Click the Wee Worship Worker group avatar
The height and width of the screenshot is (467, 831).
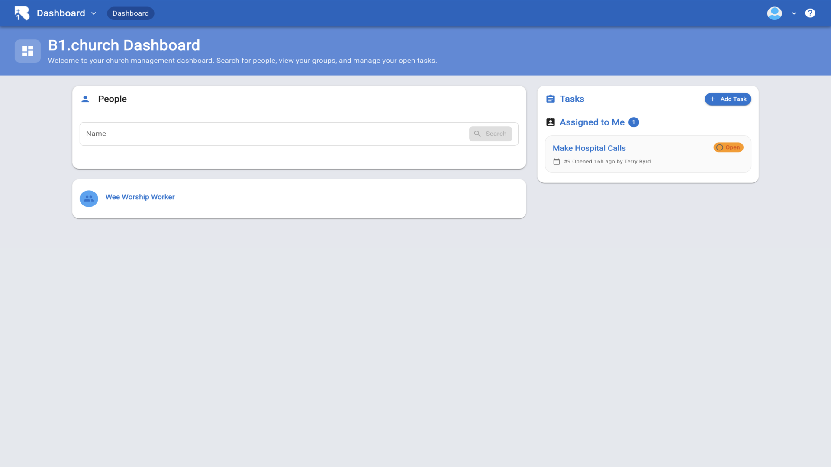pos(89,198)
